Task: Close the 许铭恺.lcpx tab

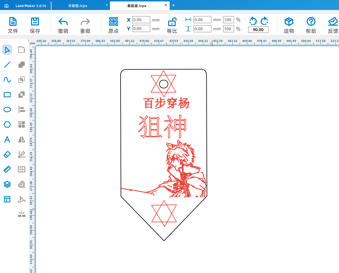Action: tap(106, 5)
